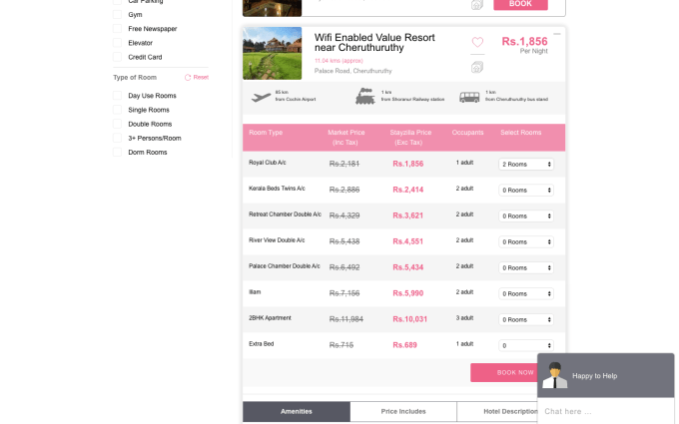Open the Wifi Enabled Value Resort title link
Screen dimensions: 679x424
[x=374, y=42]
